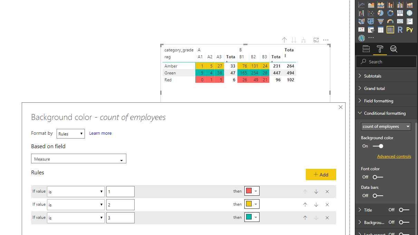Open the teal color swatch picker
418x235 pixels.
click(252, 217)
